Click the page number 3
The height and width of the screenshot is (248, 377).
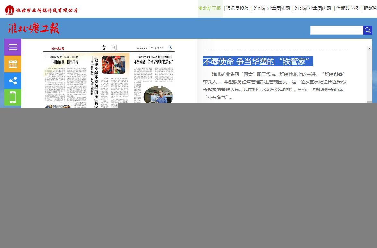click(x=170, y=48)
